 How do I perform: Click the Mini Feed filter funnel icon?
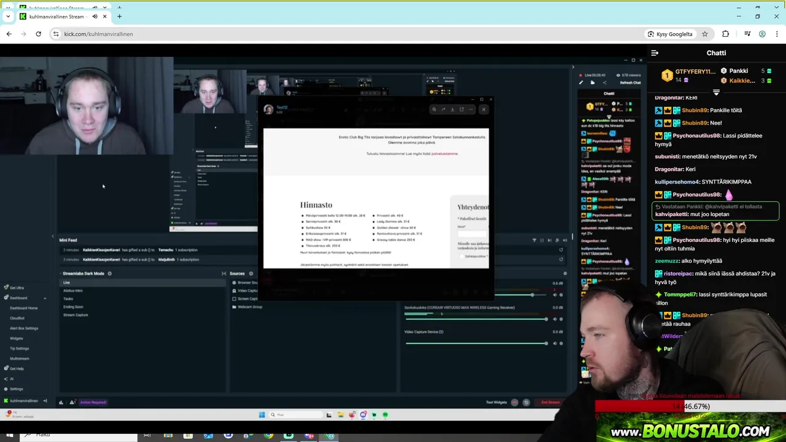[x=534, y=240]
